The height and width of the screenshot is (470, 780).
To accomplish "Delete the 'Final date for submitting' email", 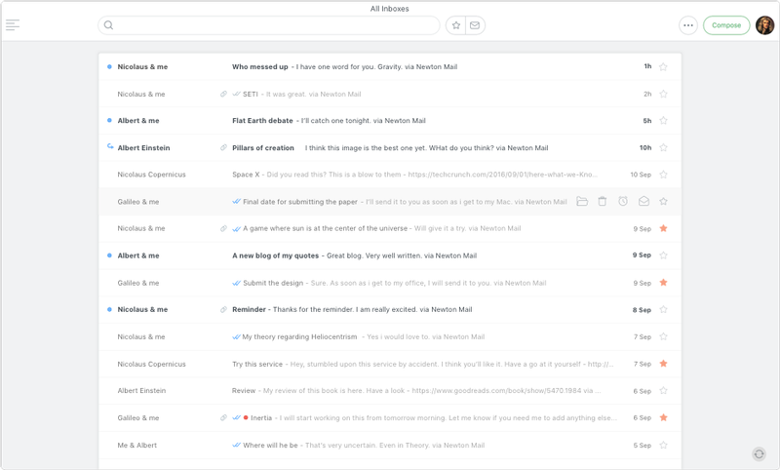I will [x=603, y=202].
